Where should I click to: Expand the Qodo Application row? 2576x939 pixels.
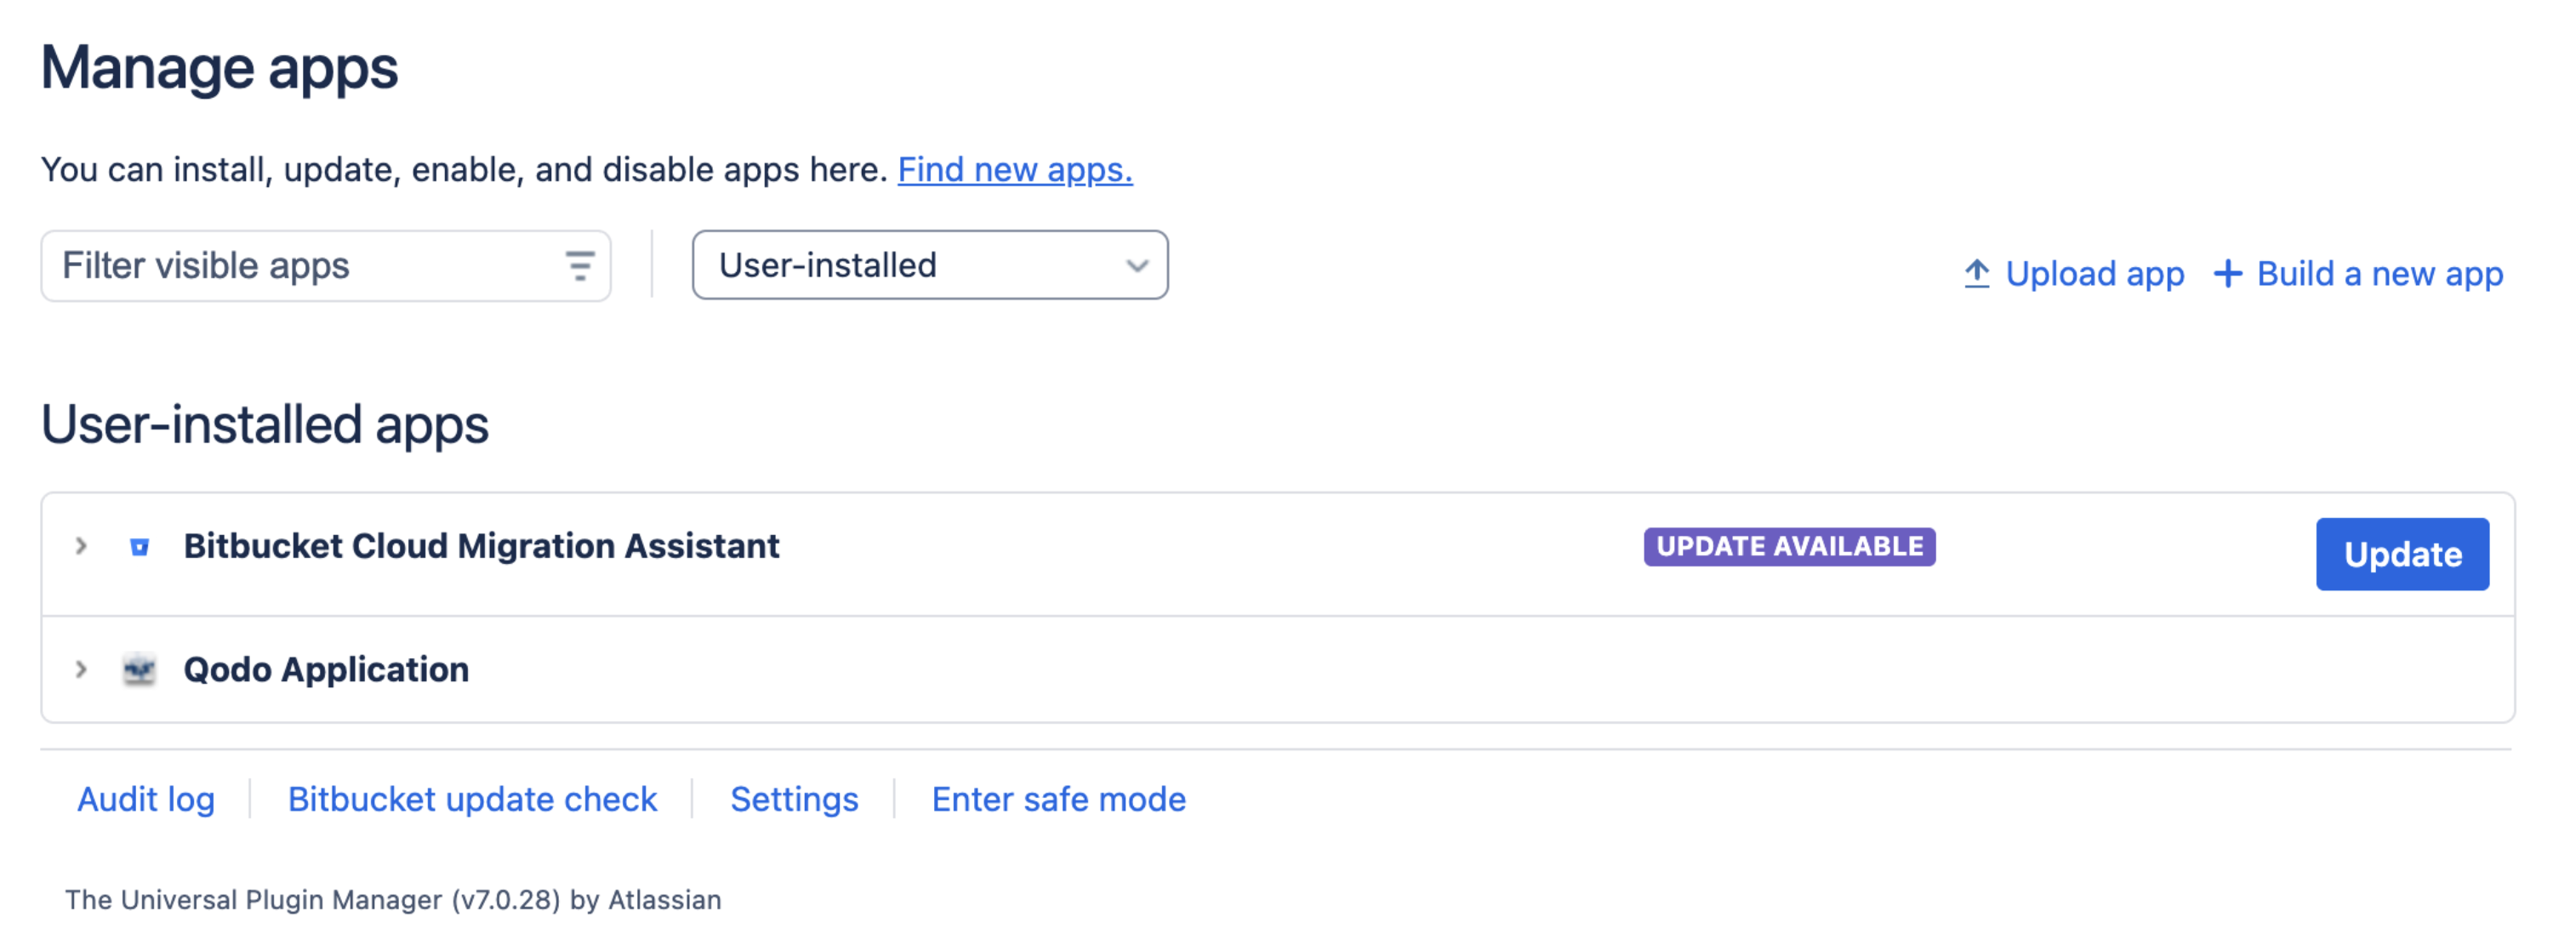tap(82, 670)
